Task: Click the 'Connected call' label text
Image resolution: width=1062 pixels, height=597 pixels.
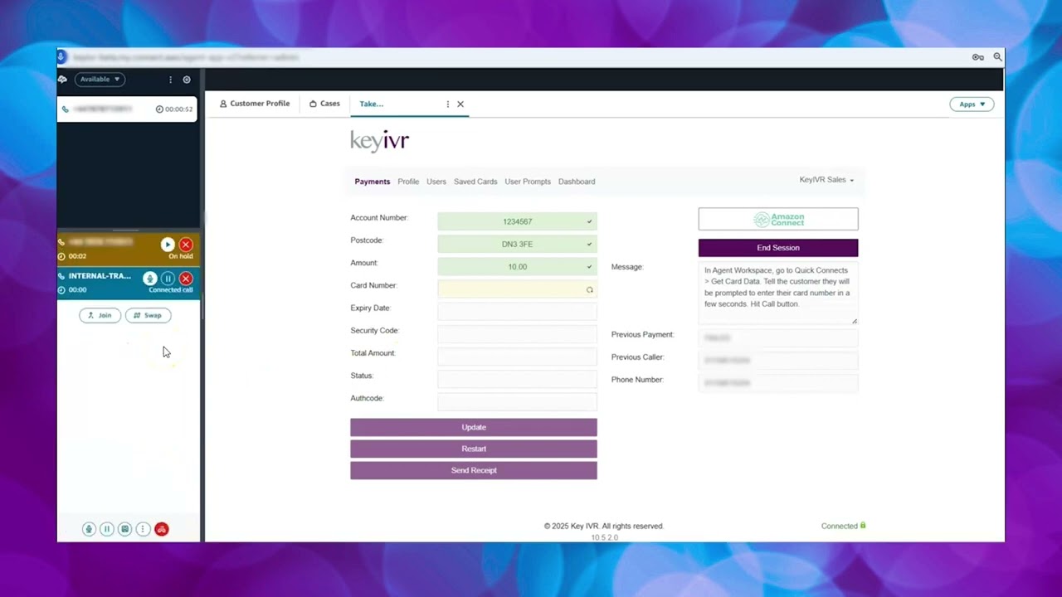Action: pyautogui.click(x=171, y=290)
